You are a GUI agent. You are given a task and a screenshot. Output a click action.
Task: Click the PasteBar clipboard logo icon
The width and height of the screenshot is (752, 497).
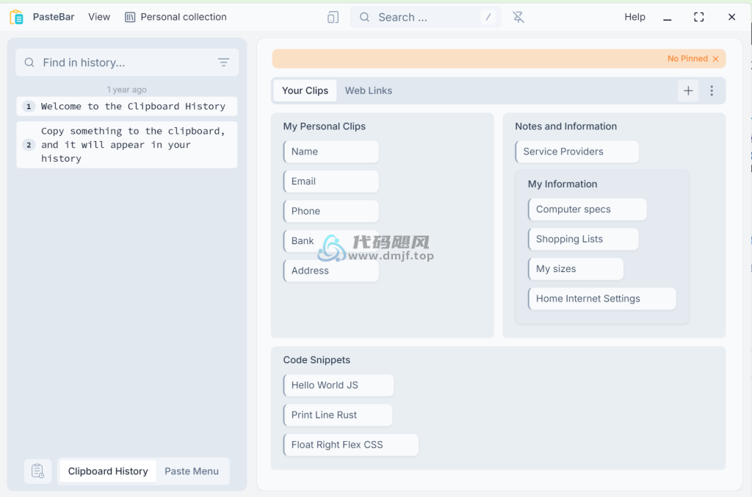(16, 17)
